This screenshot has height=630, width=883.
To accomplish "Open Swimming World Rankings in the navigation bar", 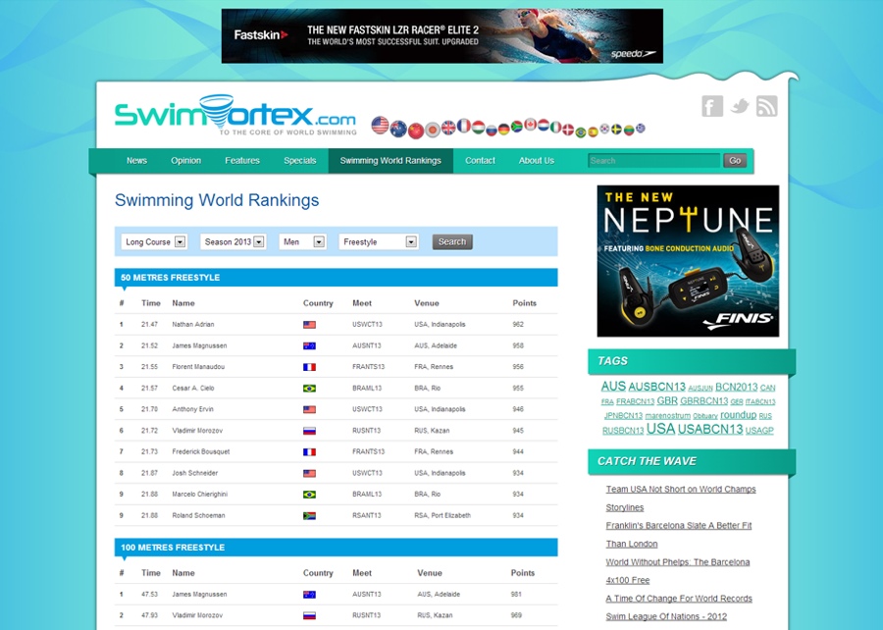I will click(x=390, y=161).
